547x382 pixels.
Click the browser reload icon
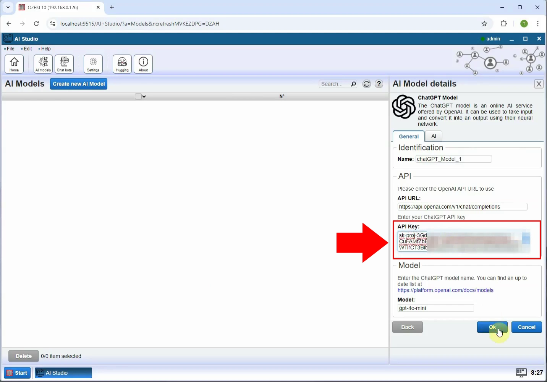(36, 24)
